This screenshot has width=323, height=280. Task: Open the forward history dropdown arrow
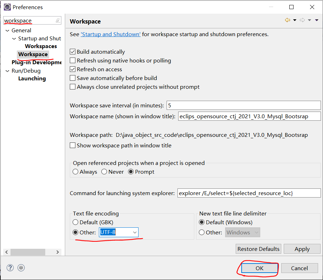[x=309, y=20]
